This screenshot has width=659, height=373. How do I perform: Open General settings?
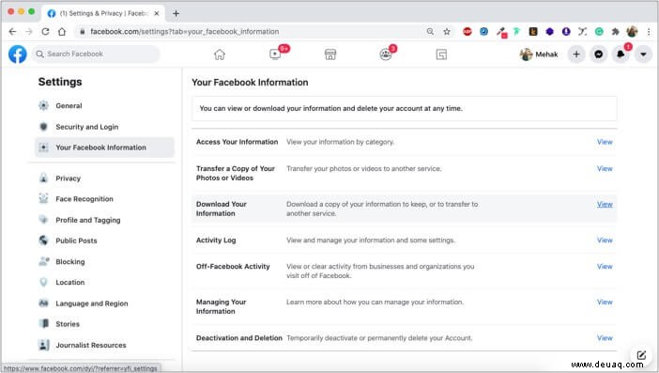coord(104,105)
